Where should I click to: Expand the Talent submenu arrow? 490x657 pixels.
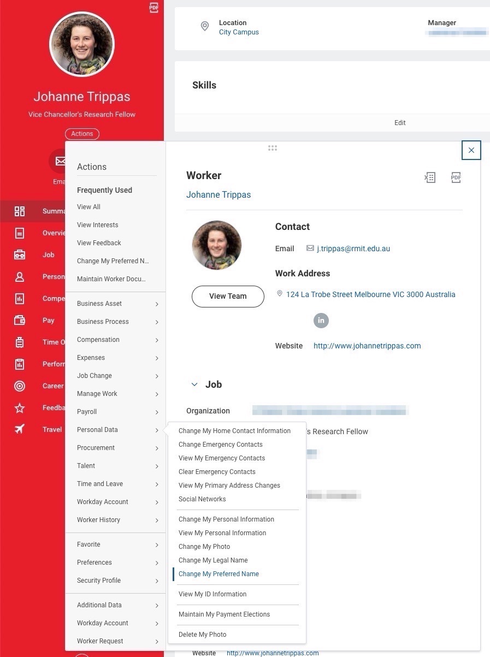tap(157, 466)
